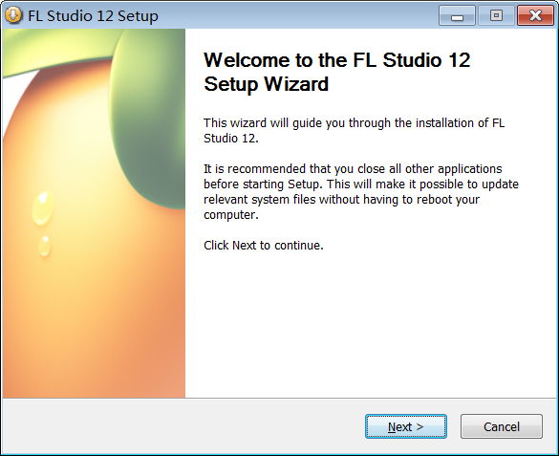559x456 pixels.
Task: Click the large water droplet on fruit
Action: [43, 208]
